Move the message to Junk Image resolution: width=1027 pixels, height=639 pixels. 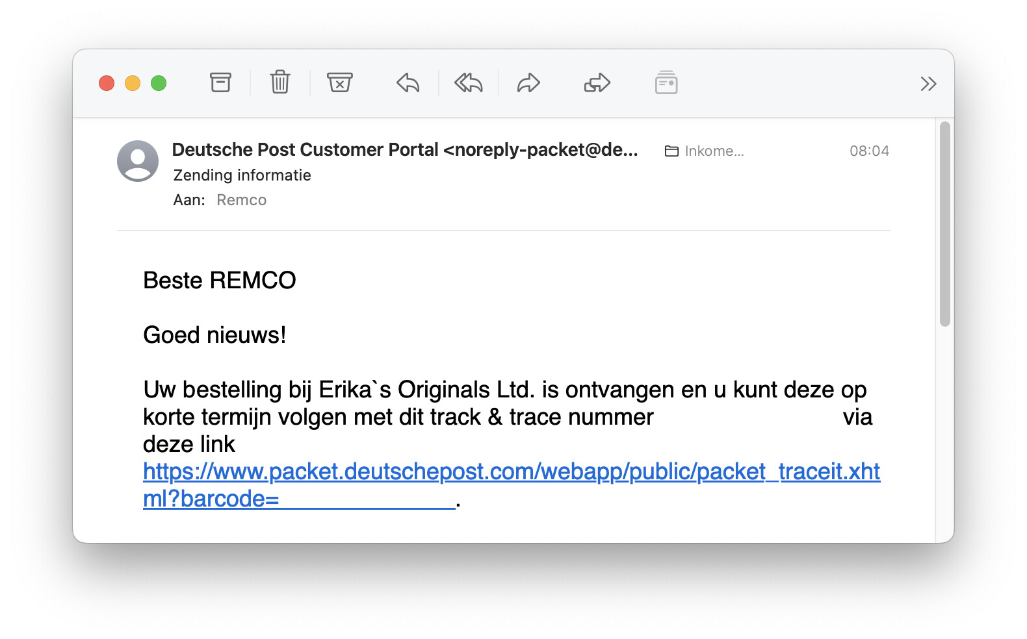(x=339, y=82)
